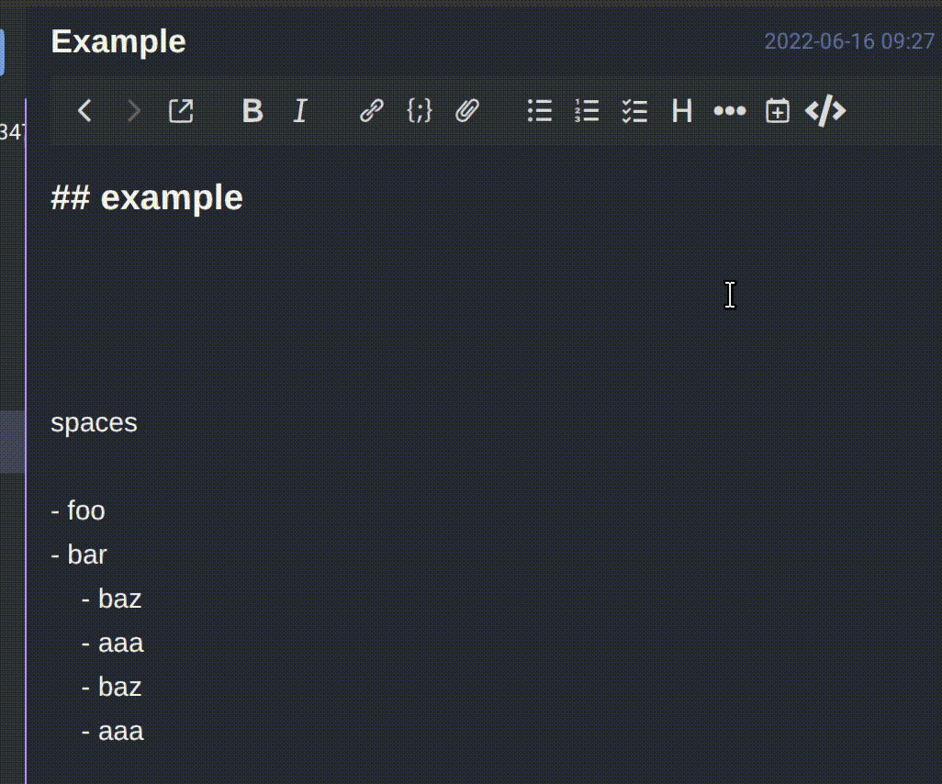Click the three-dots toolbar button

(730, 111)
